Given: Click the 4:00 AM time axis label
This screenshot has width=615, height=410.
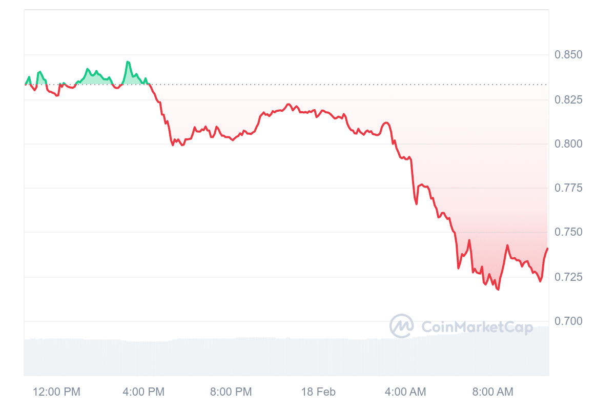Looking at the screenshot, I should [405, 392].
